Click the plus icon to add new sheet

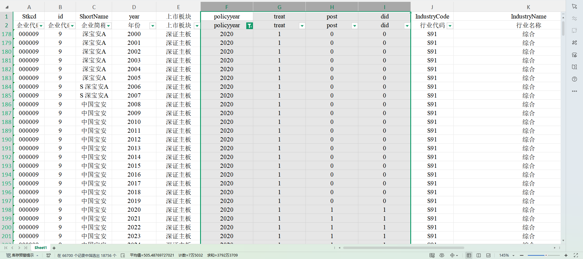point(54,248)
